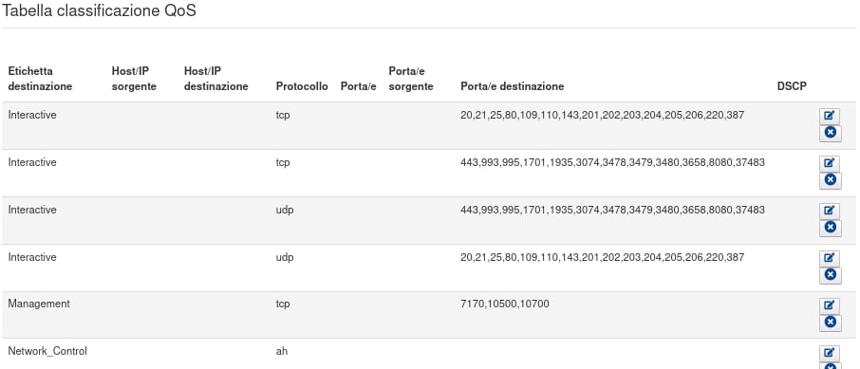Edit the Network_Control ah rule
Image resolution: width=860 pixels, height=369 pixels.
(830, 353)
